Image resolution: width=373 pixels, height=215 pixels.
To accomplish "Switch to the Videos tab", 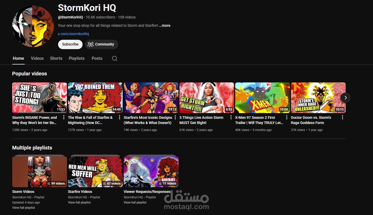I will tap(37, 58).
